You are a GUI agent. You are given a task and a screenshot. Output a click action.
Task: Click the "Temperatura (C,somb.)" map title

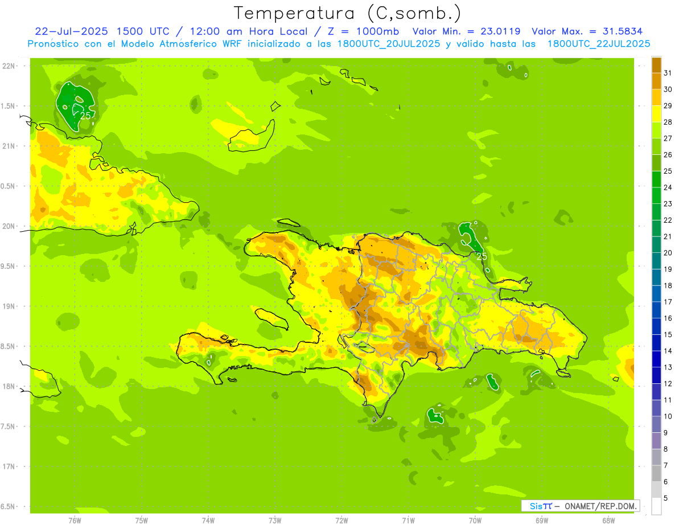tap(348, 13)
